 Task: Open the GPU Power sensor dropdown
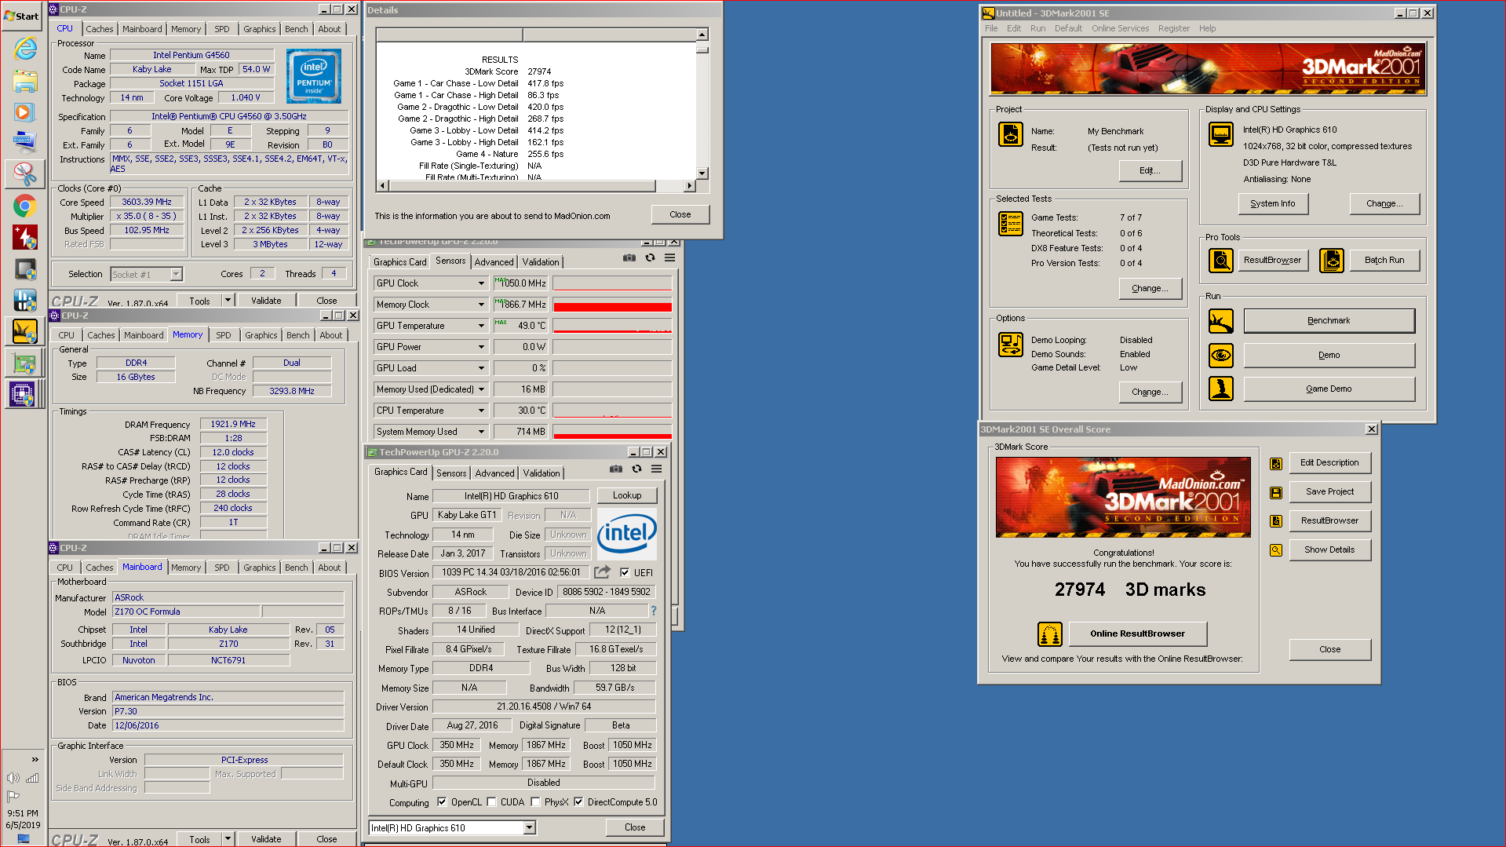(481, 347)
